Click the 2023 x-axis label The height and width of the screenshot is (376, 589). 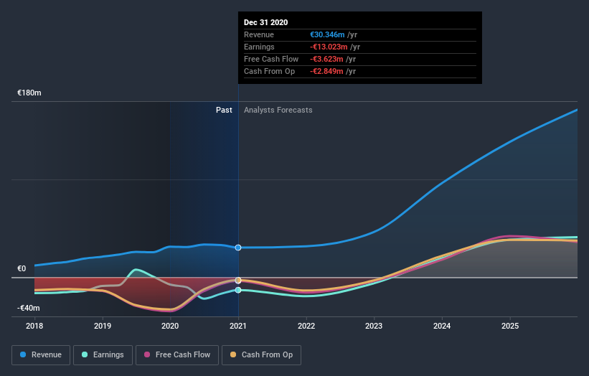coord(374,326)
